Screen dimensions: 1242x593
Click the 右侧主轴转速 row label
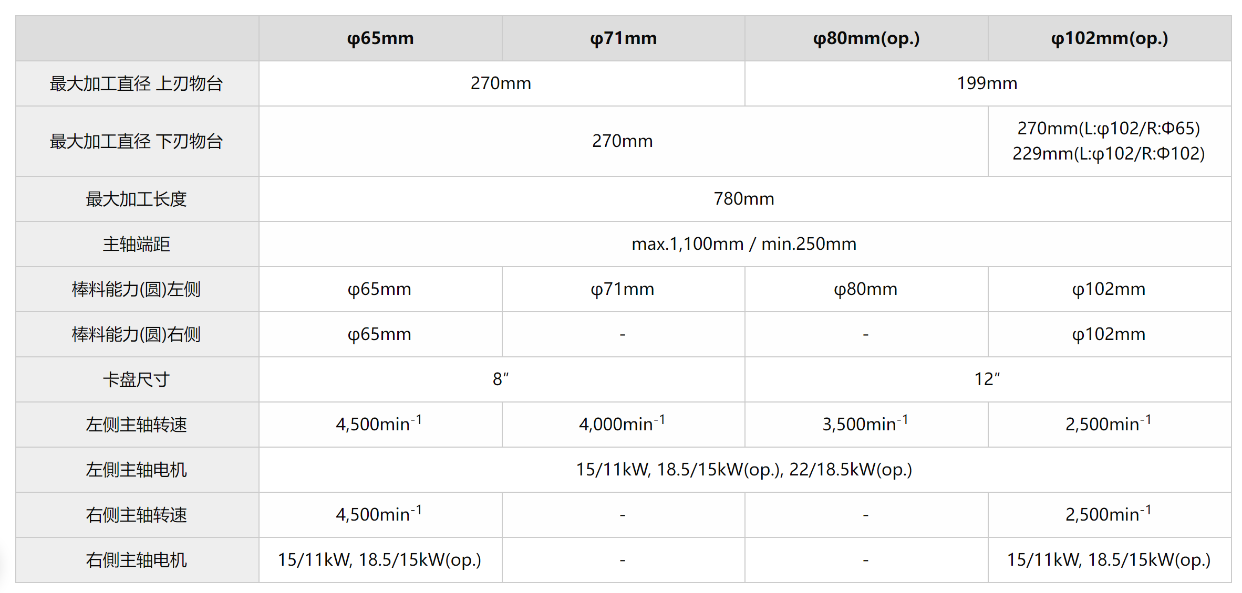[137, 515]
